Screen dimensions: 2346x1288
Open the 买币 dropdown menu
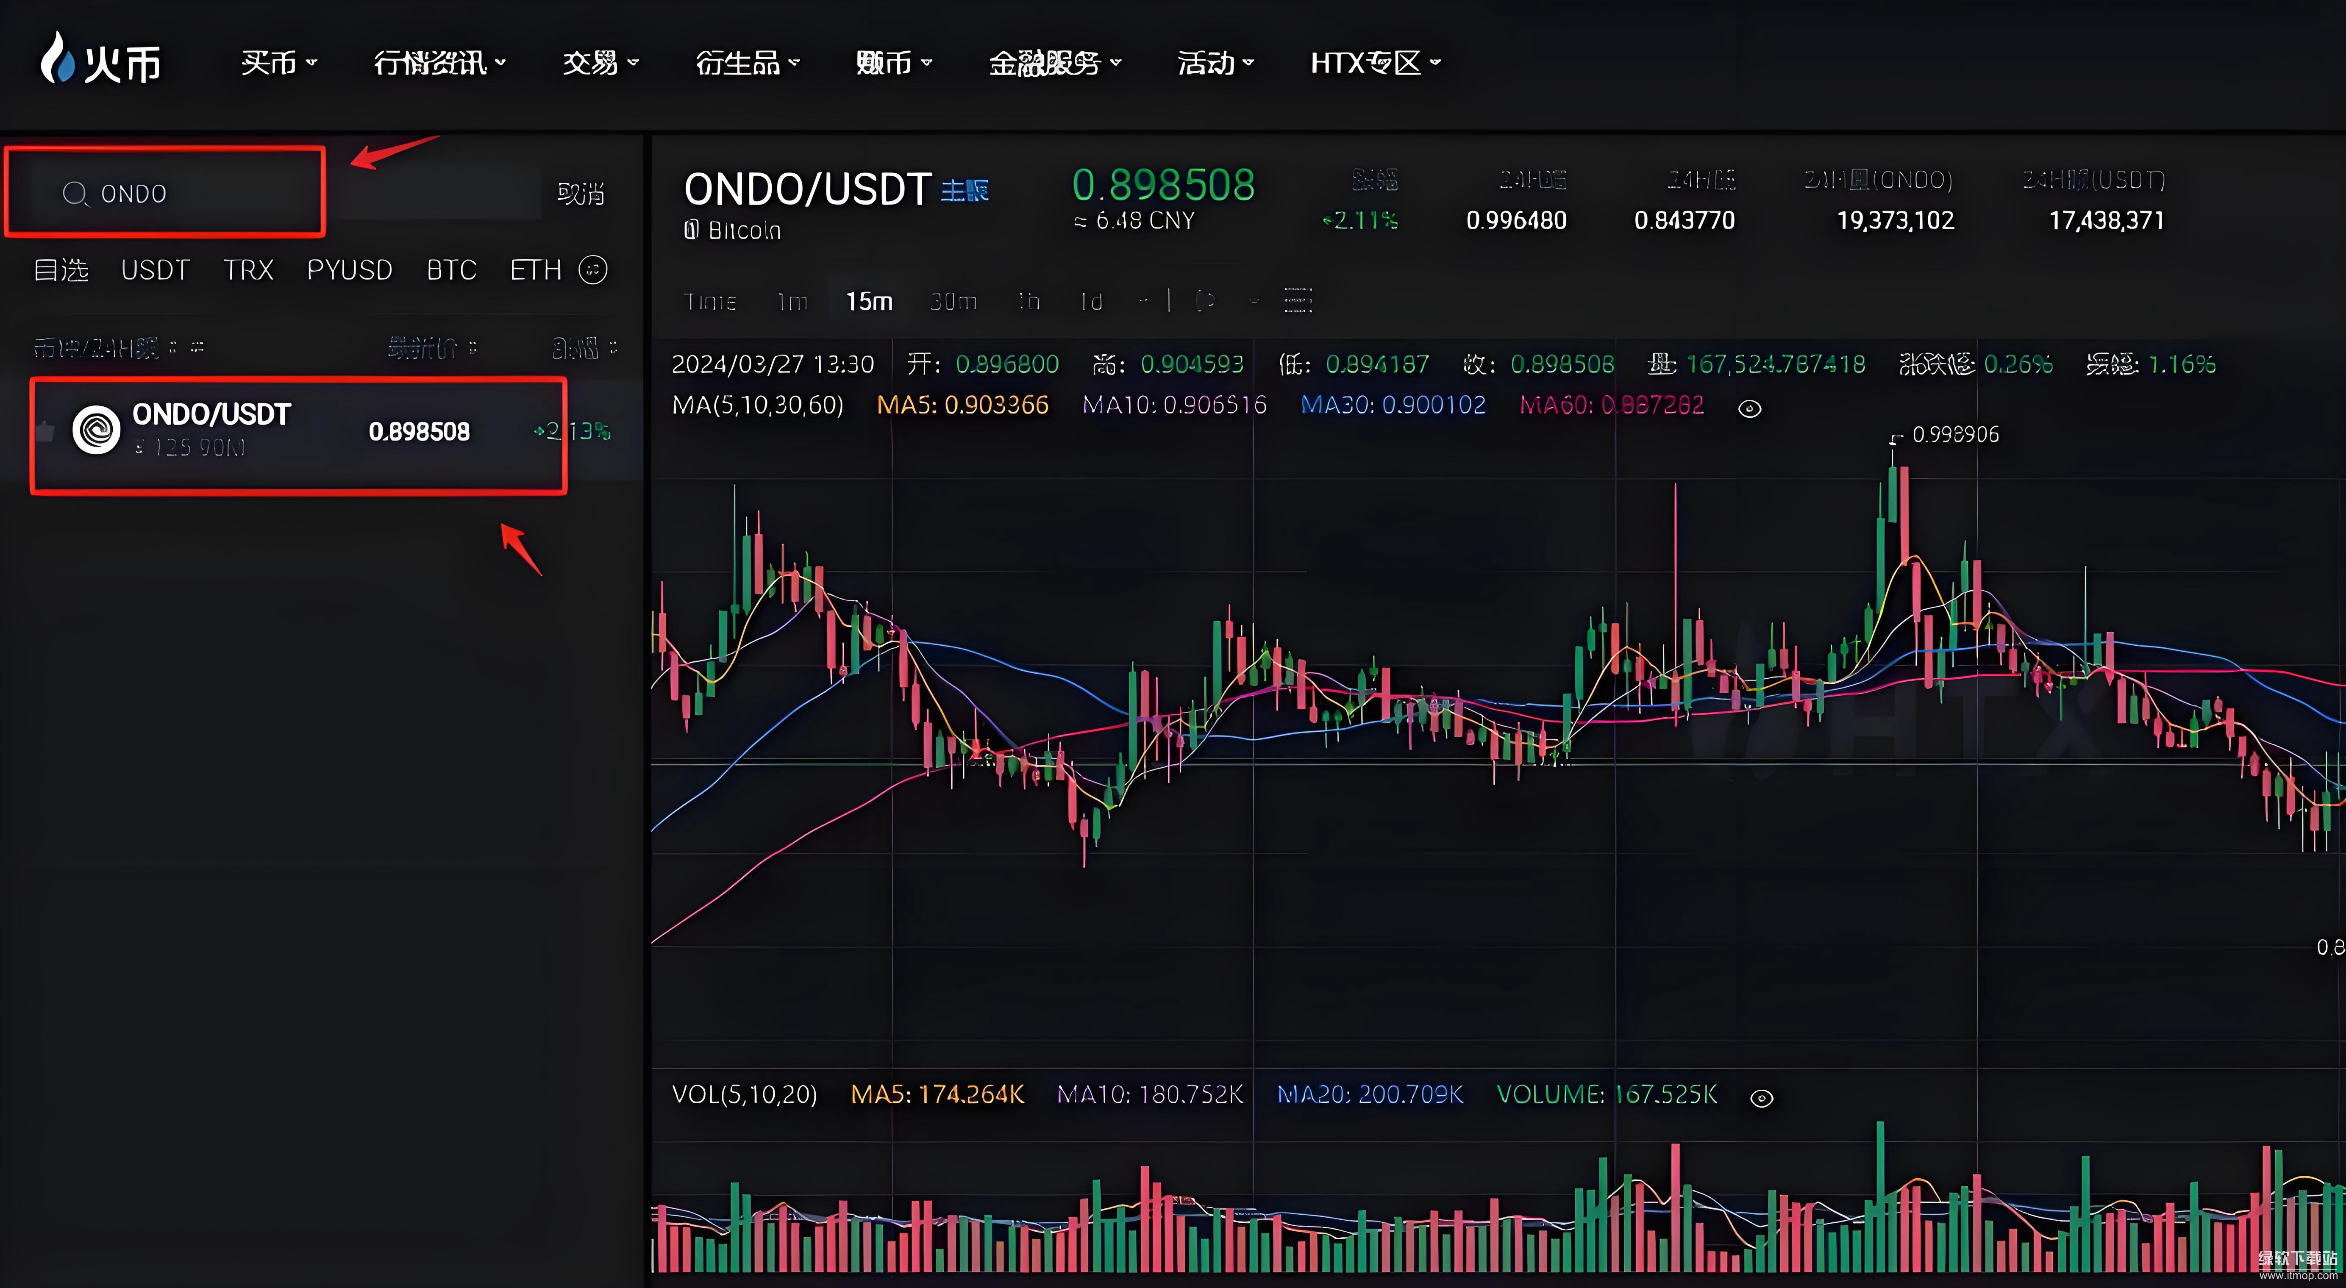tap(279, 63)
